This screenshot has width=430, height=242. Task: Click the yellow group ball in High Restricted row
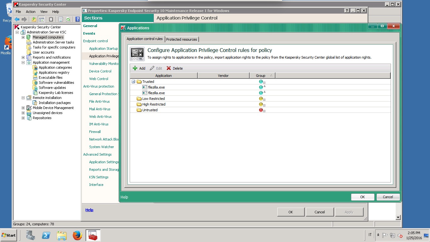(x=261, y=104)
